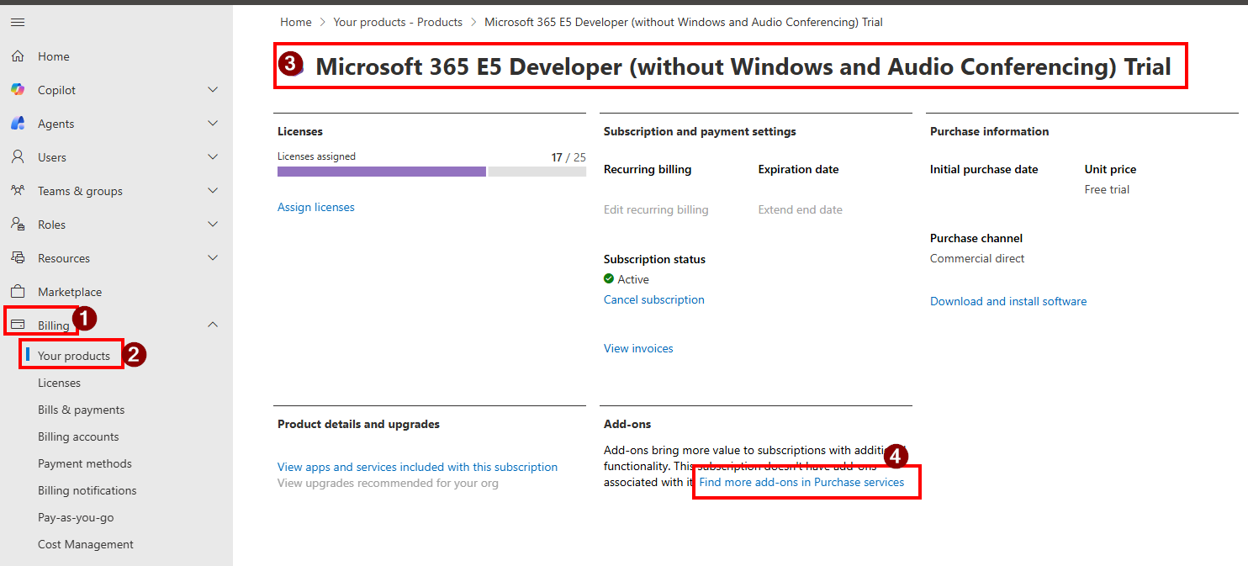Image resolution: width=1248 pixels, height=566 pixels.
Task: Click Find more add-ons in Purchase services
Action: (801, 482)
